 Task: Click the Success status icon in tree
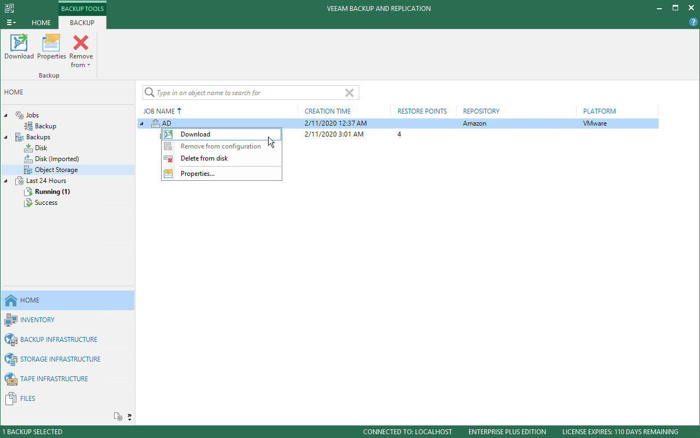pyautogui.click(x=28, y=203)
